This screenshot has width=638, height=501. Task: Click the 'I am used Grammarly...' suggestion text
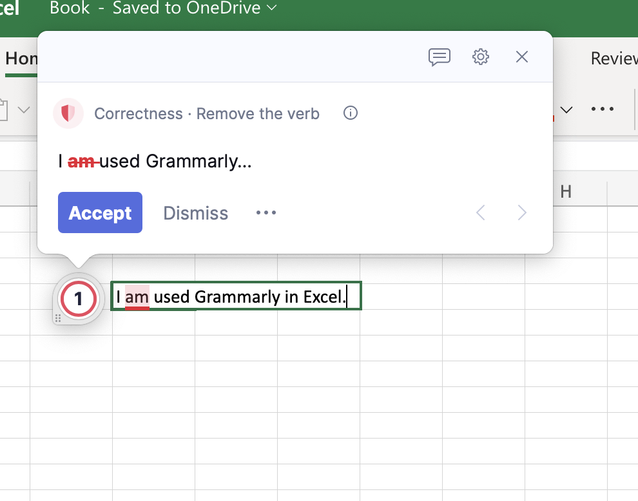155,162
